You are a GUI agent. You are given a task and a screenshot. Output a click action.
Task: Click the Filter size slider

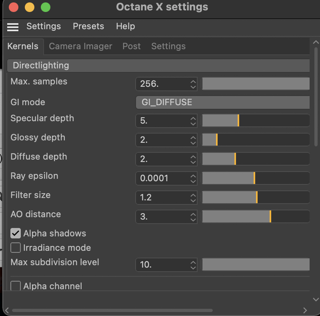(256, 197)
